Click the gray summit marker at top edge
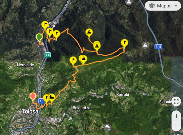Viewport: 183px width, 135px height. [x=129, y=2]
